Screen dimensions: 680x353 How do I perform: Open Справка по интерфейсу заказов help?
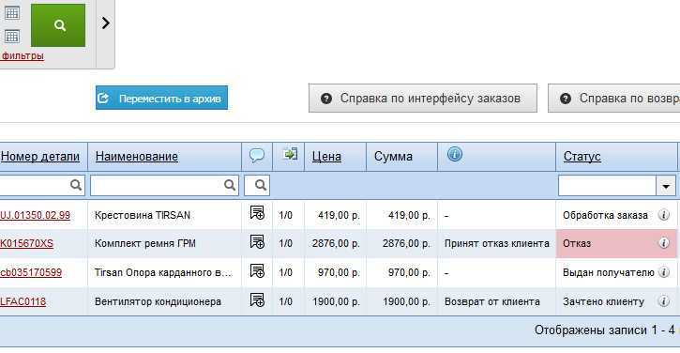[423, 99]
